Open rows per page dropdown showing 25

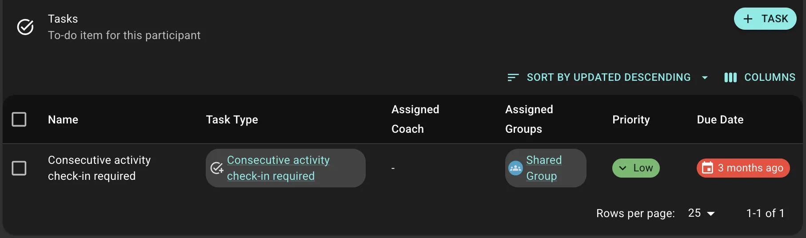(x=701, y=213)
